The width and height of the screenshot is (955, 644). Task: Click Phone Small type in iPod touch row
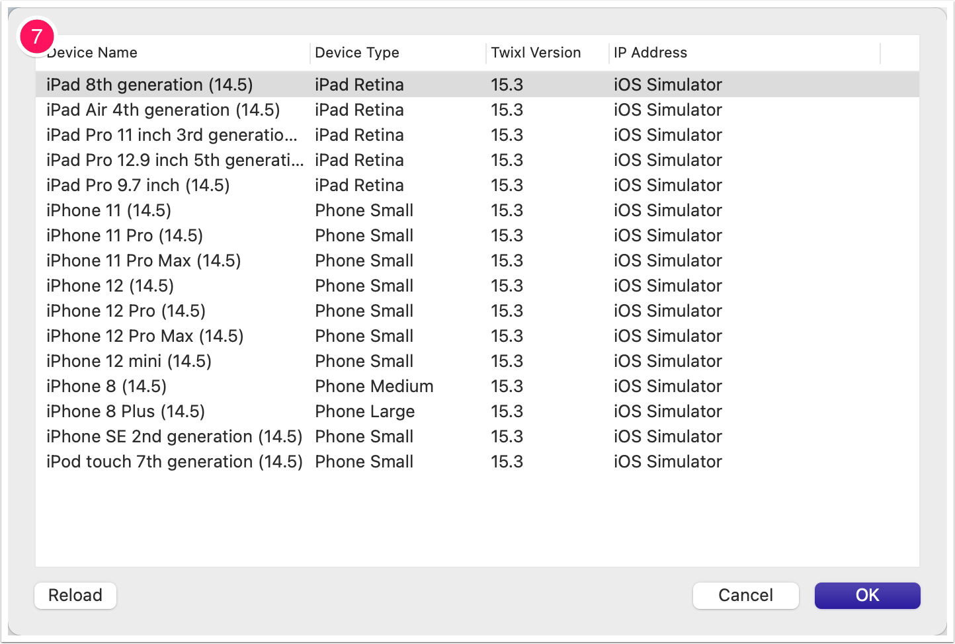(364, 462)
